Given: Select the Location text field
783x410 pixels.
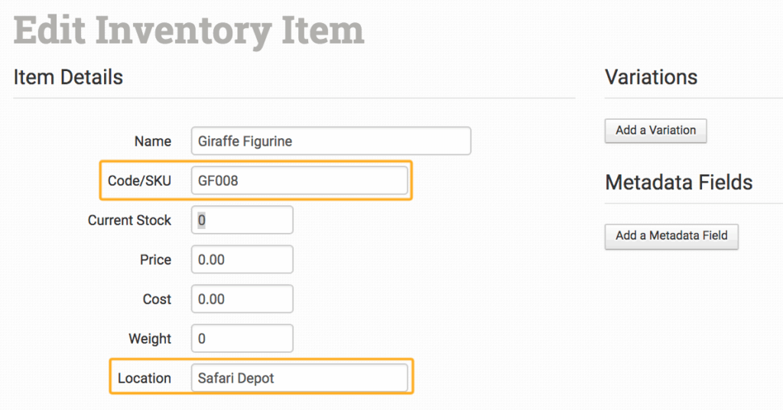Looking at the screenshot, I should click(x=298, y=378).
